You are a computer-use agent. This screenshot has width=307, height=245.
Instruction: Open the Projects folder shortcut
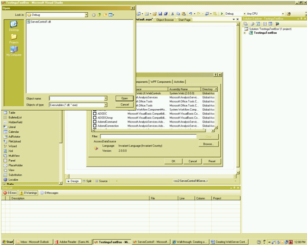(14, 38)
